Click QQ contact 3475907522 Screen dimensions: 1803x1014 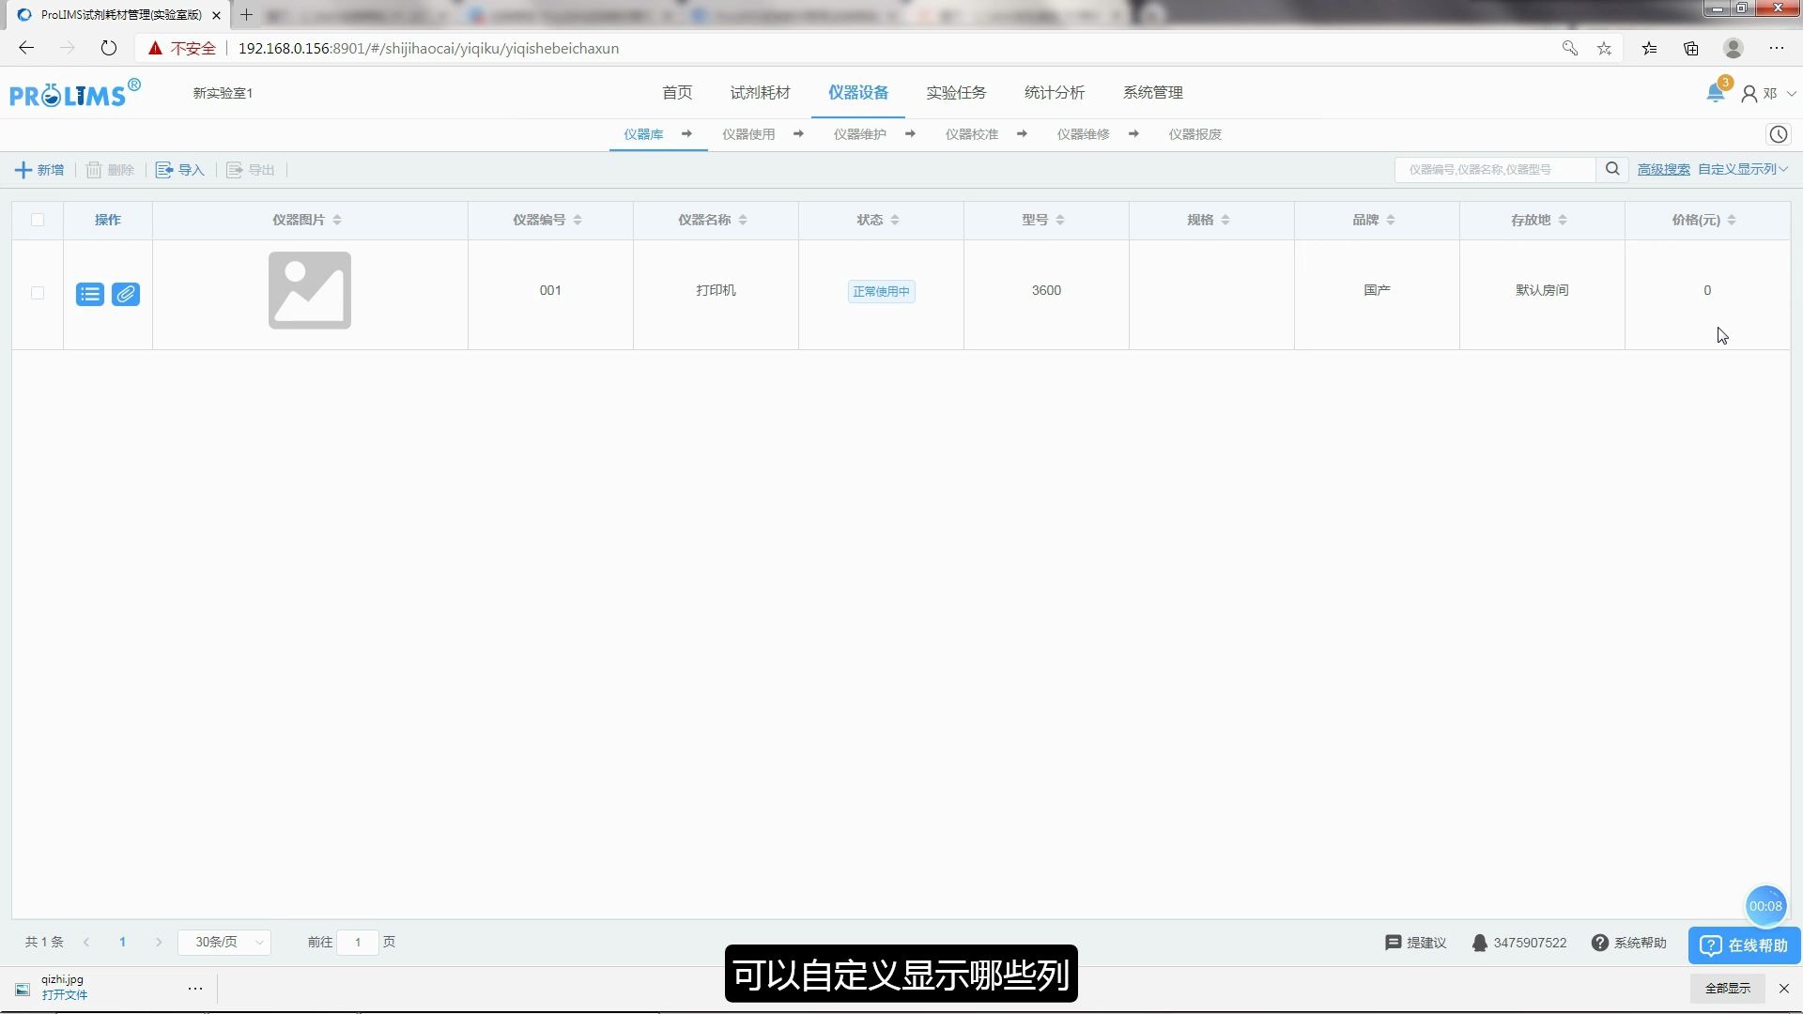click(1518, 943)
